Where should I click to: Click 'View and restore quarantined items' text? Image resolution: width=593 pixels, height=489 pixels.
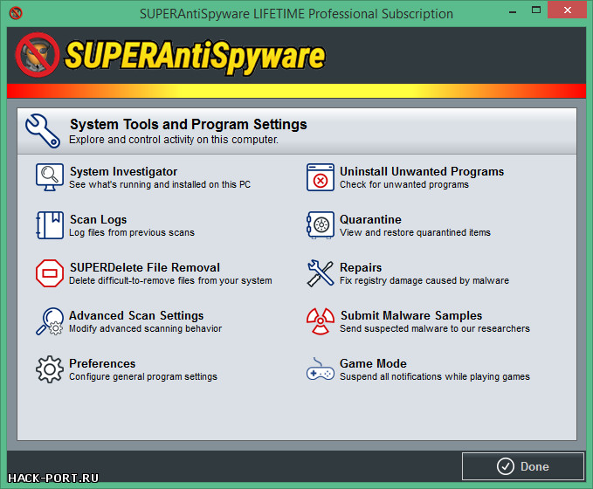(415, 232)
